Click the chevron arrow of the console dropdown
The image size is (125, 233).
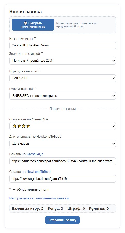(x=113, y=78)
